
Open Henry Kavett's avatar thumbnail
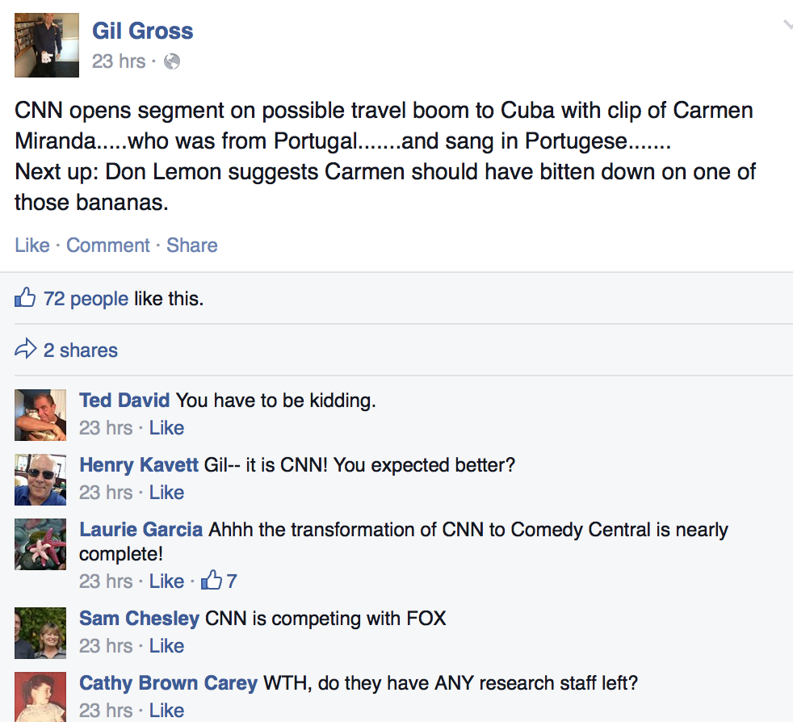40,480
